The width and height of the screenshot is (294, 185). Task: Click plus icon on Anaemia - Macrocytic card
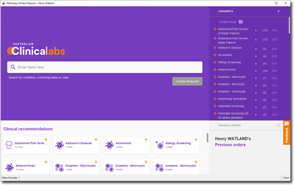pyautogui.click(x=96, y=162)
